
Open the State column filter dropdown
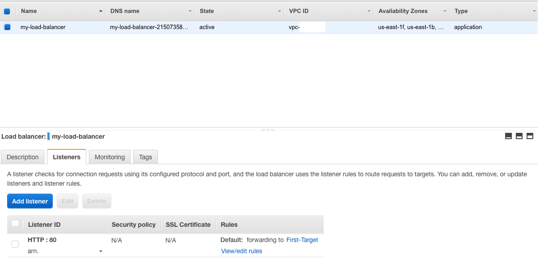279,11
